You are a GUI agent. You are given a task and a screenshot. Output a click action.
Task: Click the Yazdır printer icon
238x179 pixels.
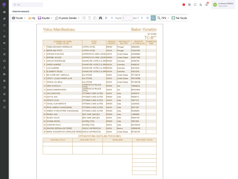[14, 18]
